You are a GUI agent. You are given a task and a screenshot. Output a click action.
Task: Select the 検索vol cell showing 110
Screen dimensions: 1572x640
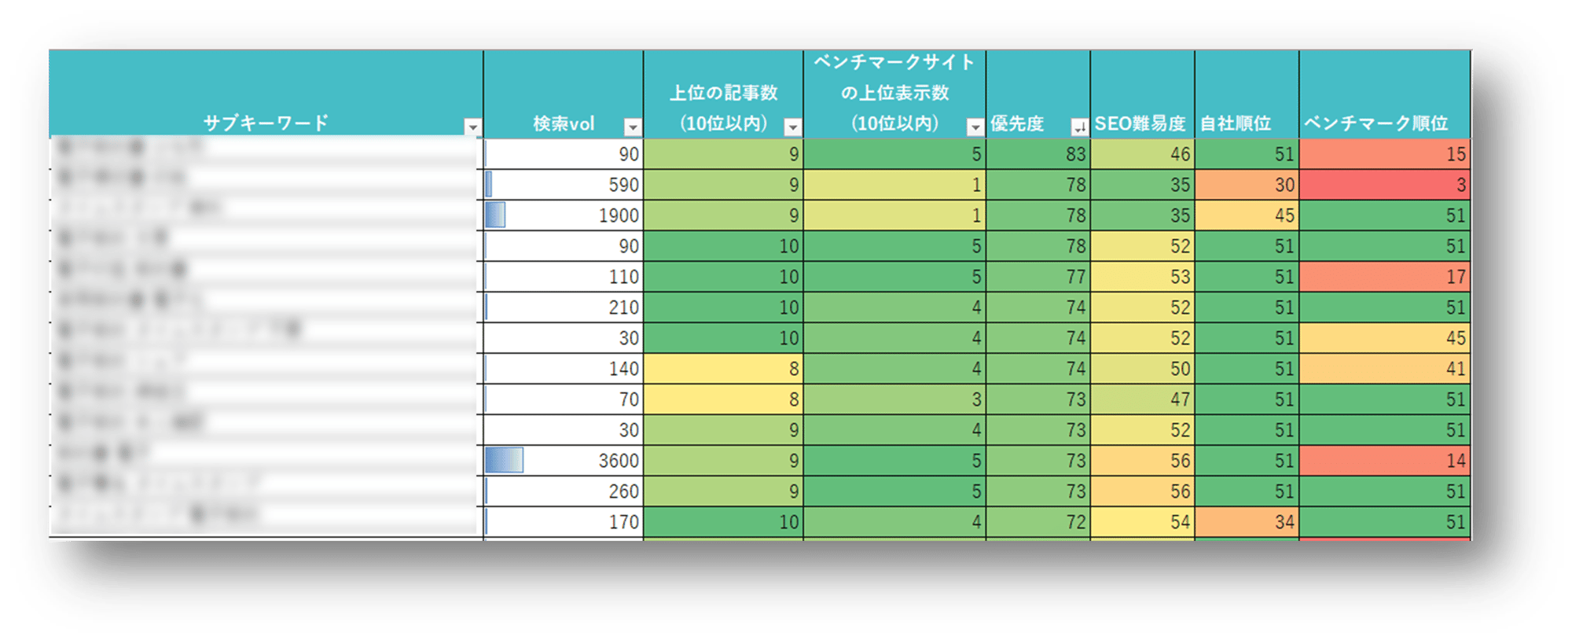(564, 277)
